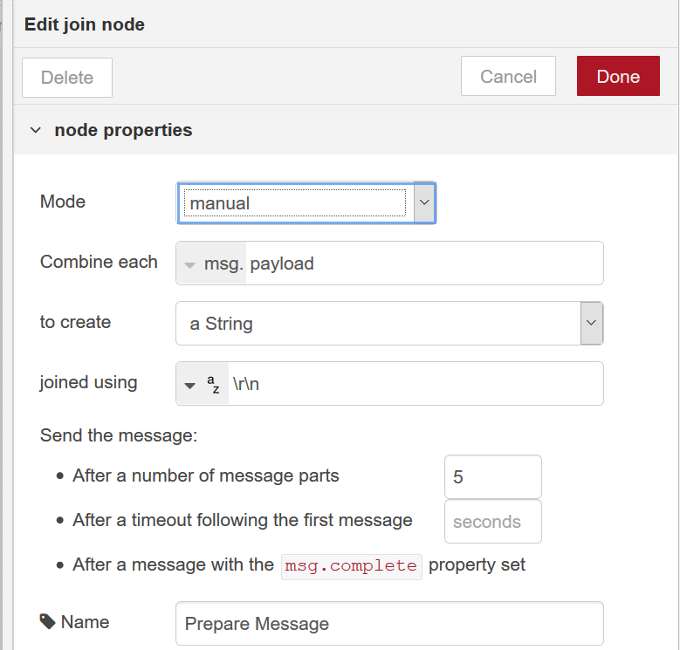The image size is (680, 650).
Task: Edit the Prepare Message name field
Action: coord(389,623)
